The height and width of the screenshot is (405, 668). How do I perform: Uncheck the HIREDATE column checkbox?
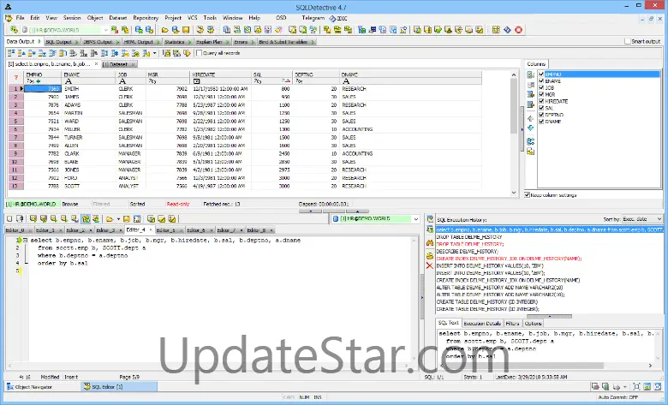point(541,101)
